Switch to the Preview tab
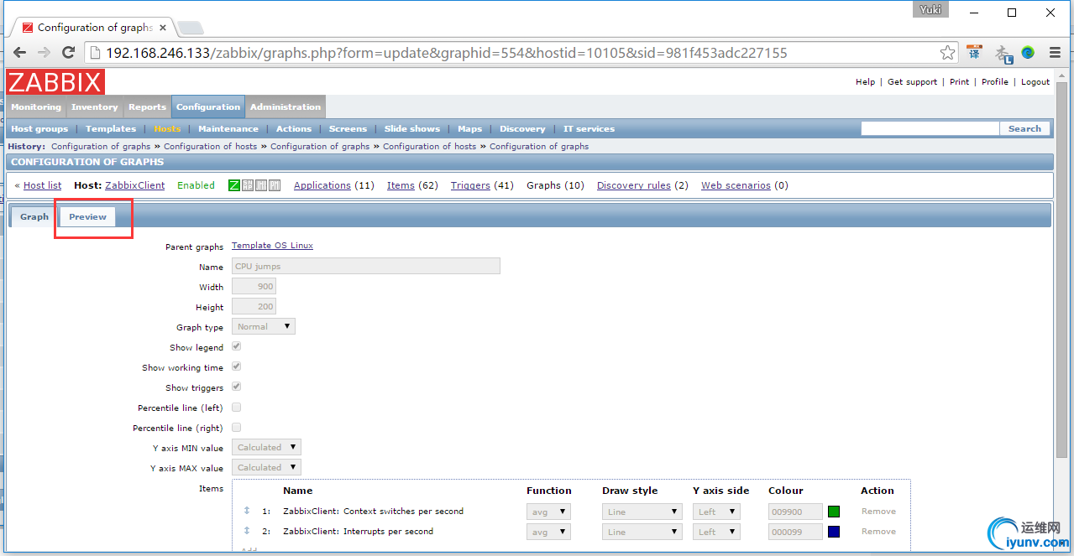This screenshot has width=1074, height=556. coord(87,216)
